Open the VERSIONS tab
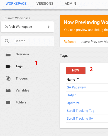This screenshot has width=108, height=136. tap(45, 4)
